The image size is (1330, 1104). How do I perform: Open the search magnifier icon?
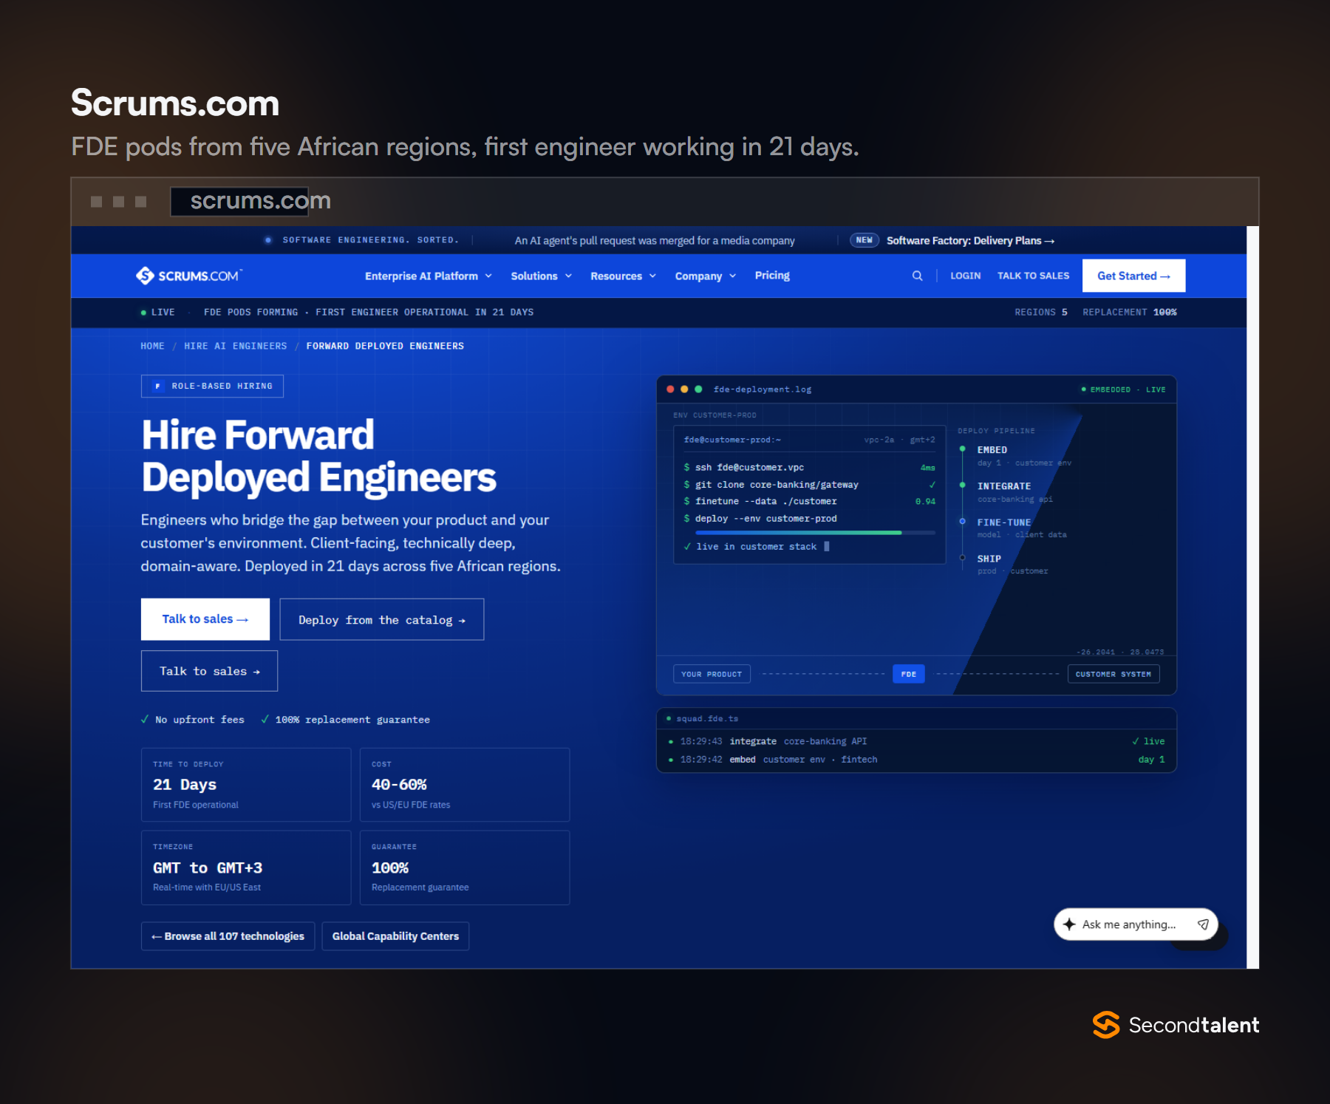point(917,276)
